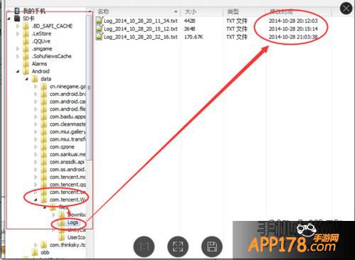Collapse the SD卡 tree node
The width and height of the screenshot is (355, 260).
9,18
